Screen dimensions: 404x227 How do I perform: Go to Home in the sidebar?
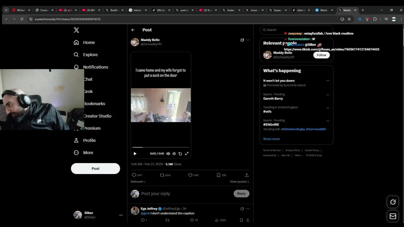(84, 43)
